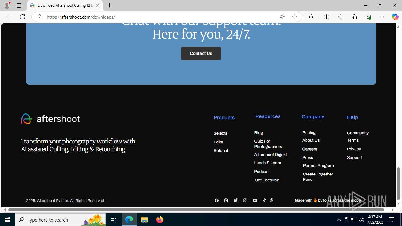Screen dimensions: 402x226
Task: Click the horizontal scrollbar thumb
Action: pyautogui.click(x=197, y=210)
